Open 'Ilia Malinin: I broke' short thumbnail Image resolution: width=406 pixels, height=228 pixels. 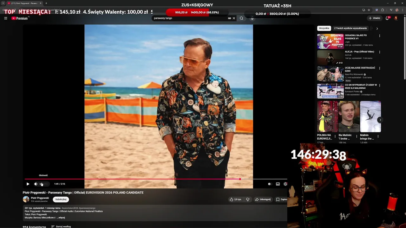pyautogui.click(x=349, y=117)
